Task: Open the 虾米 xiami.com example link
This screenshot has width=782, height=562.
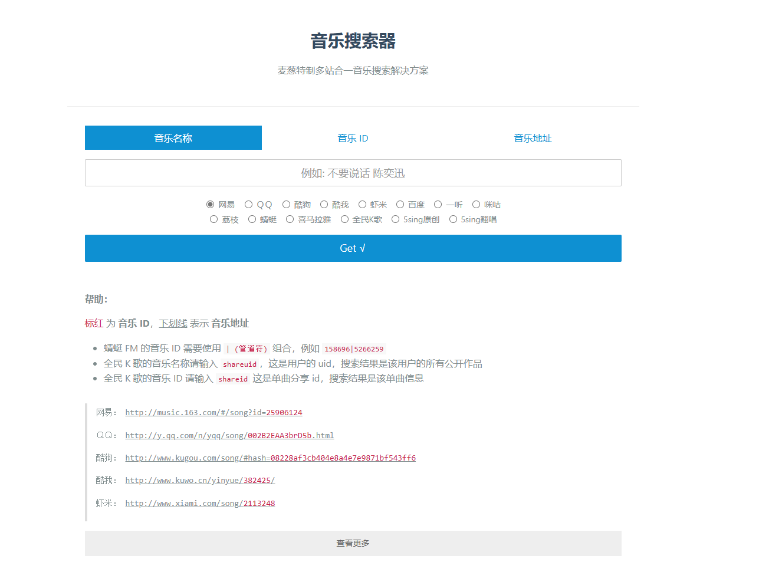Action: [x=200, y=504]
